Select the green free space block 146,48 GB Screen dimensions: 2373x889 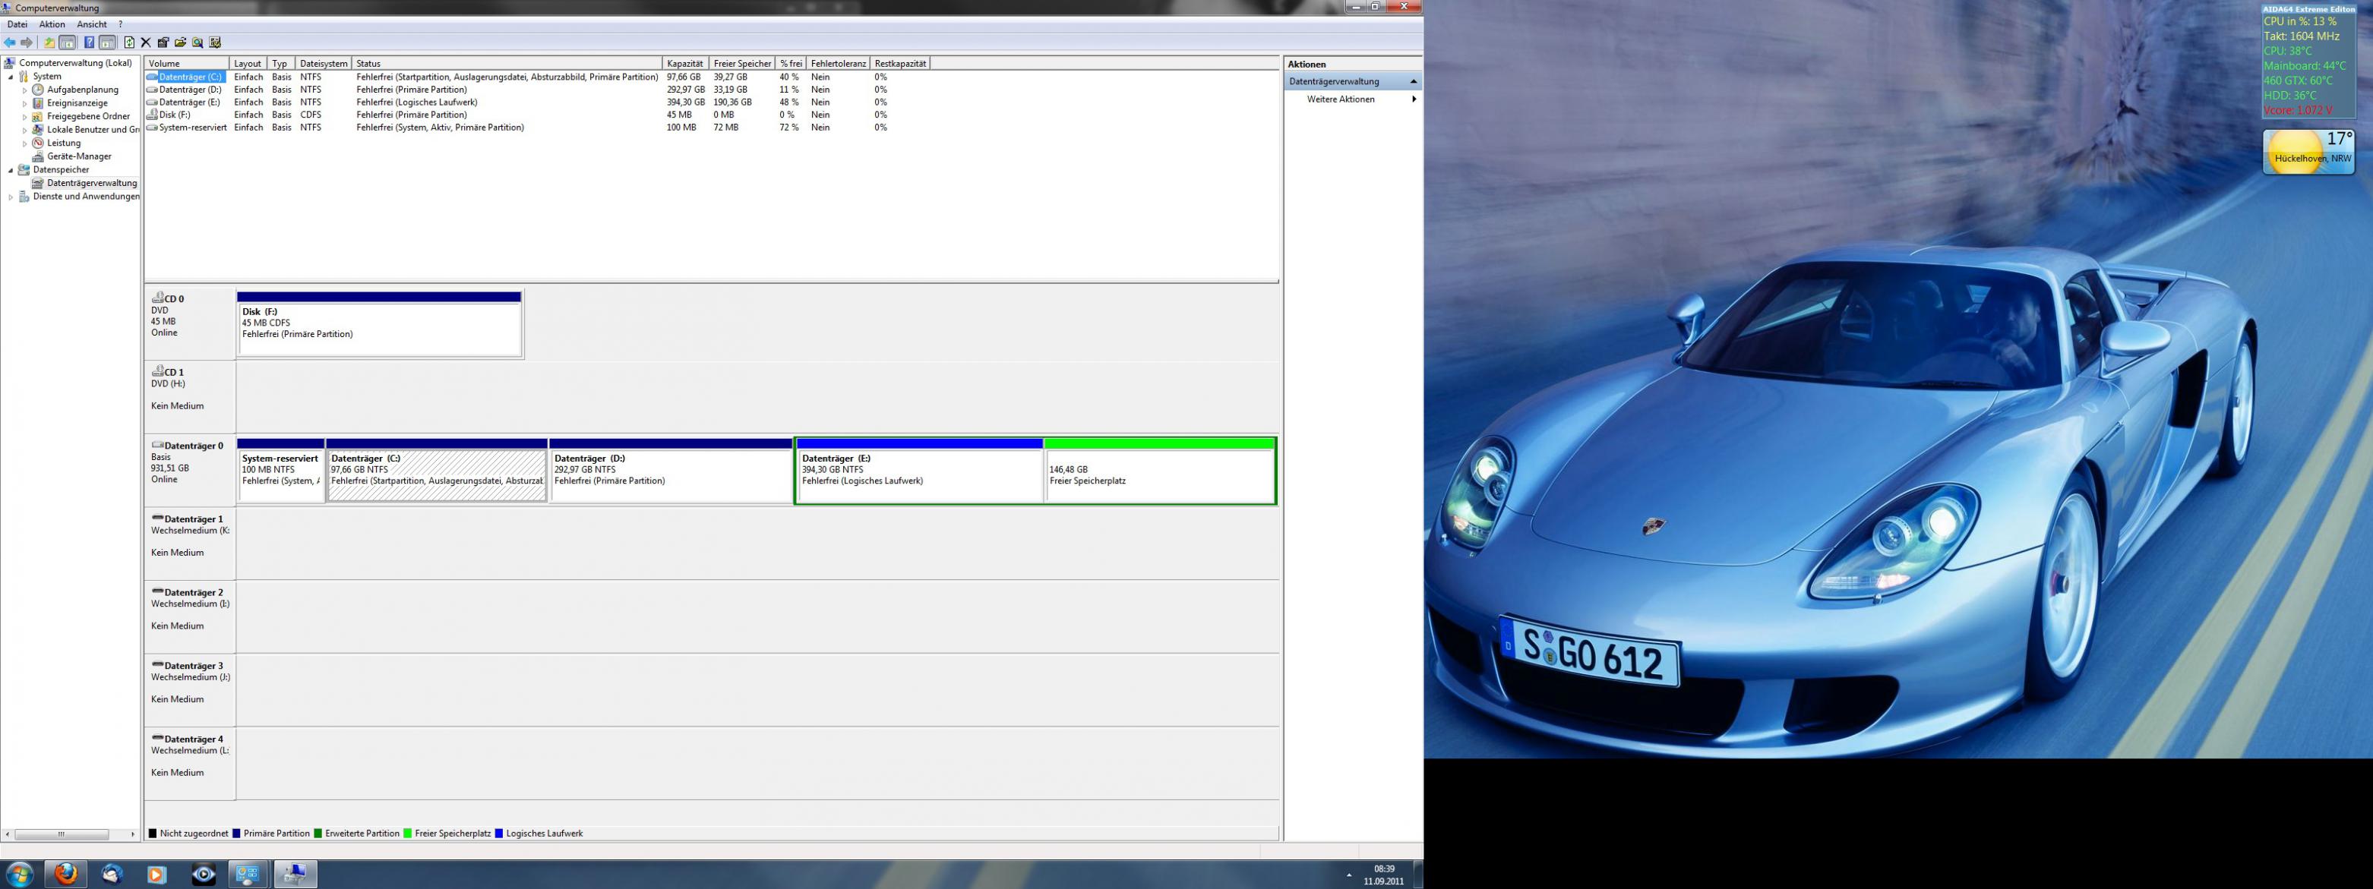click(1159, 475)
